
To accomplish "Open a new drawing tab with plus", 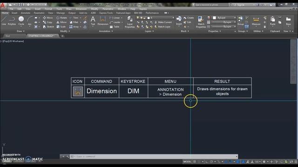I will pos(62,36).
